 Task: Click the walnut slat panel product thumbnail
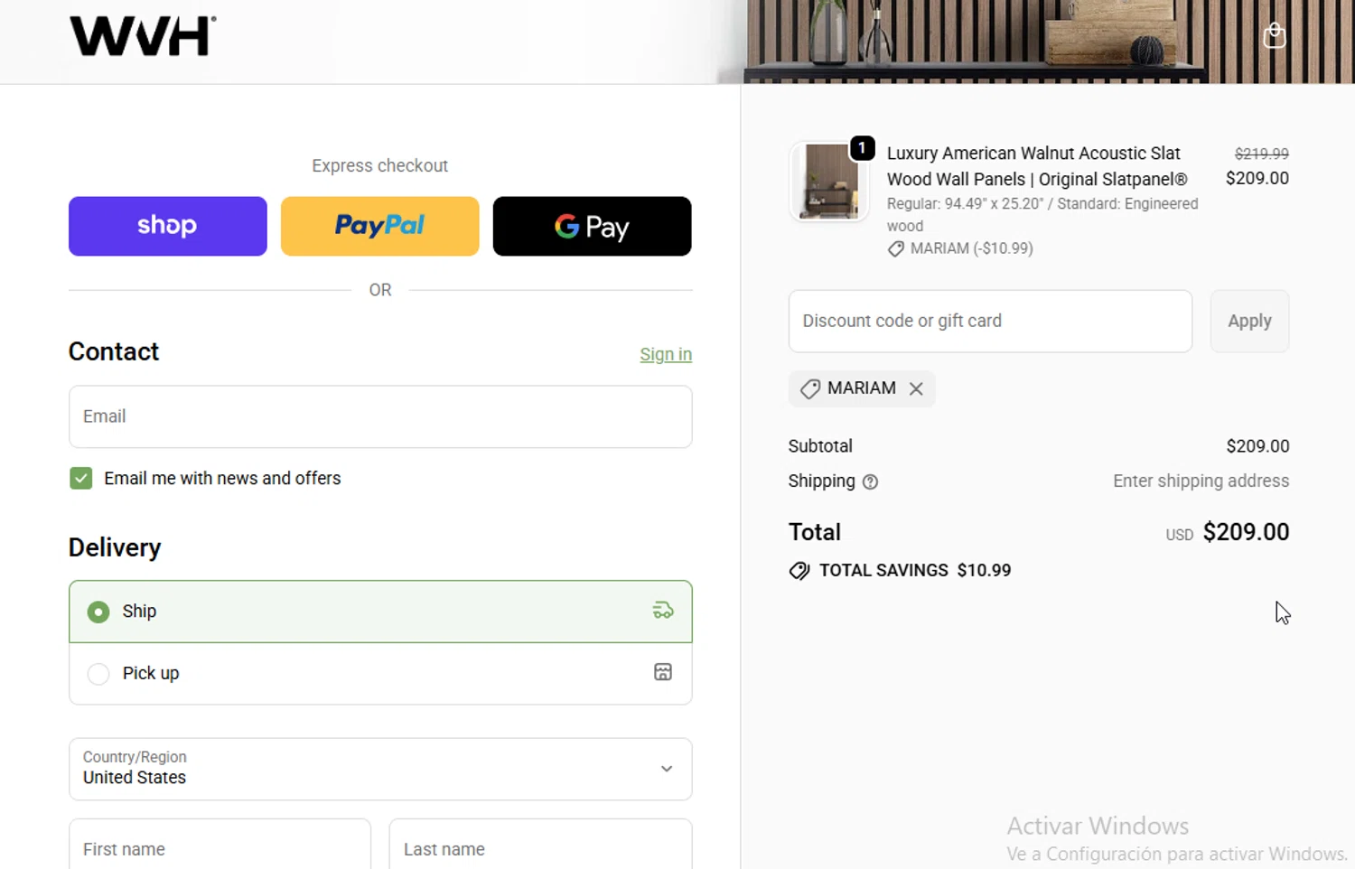coord(828,182)
